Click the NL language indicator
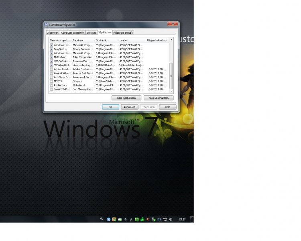The height and width of the screenshot is (241, 301). pyautogui.click(x=102, y=219)
